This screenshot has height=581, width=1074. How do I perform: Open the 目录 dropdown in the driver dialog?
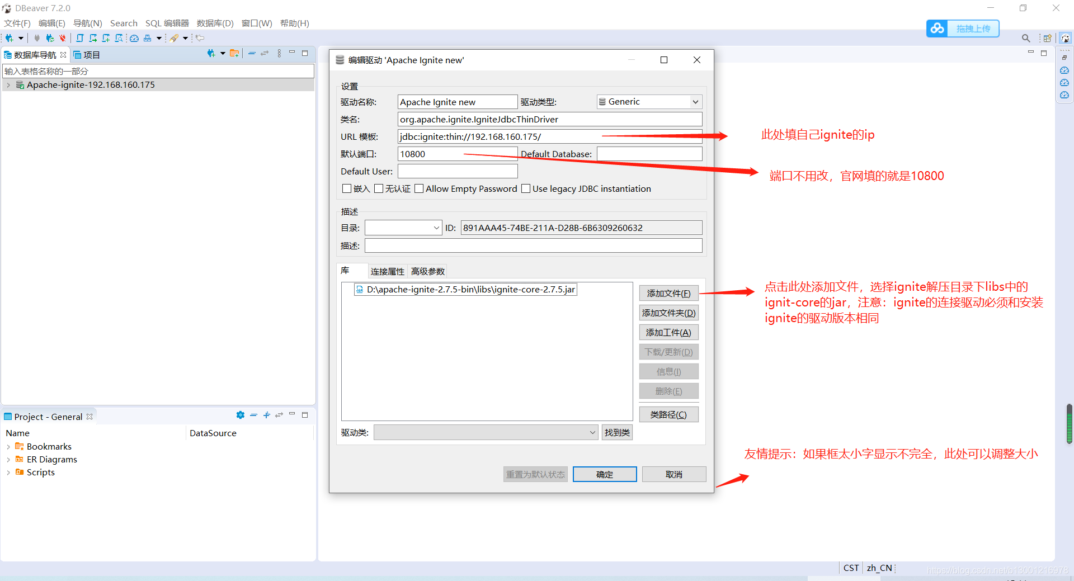pos(436,228)
